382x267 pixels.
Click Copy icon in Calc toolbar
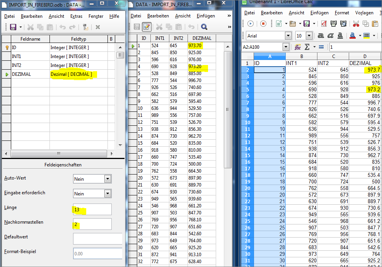(366, 23)
